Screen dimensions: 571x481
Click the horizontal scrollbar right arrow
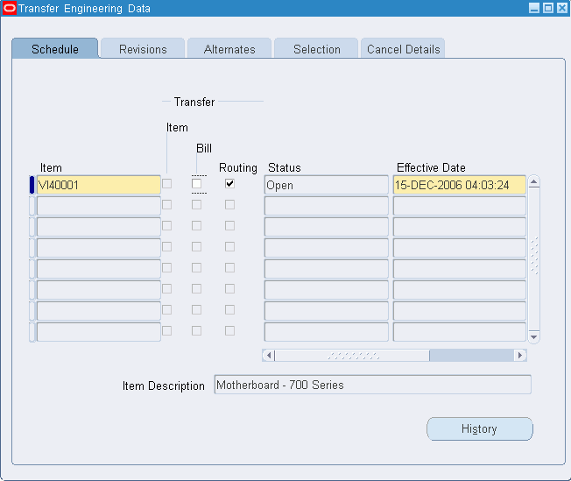point(520,355)
